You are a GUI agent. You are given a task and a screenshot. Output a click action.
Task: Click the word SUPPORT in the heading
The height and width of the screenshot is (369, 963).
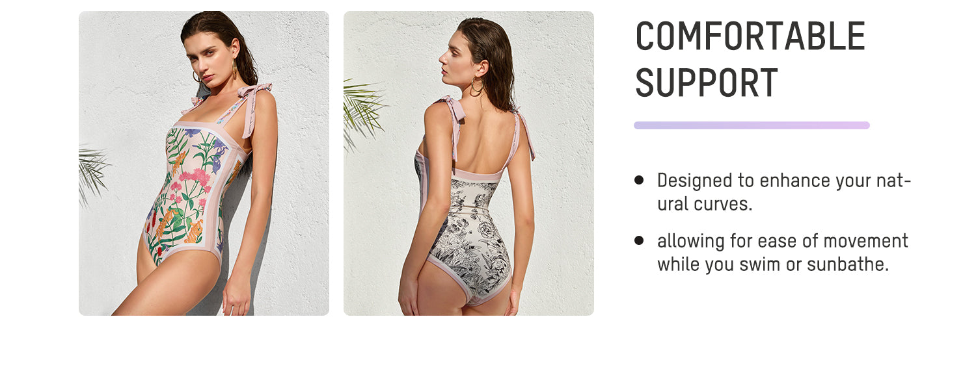click(x=707, y=83)
